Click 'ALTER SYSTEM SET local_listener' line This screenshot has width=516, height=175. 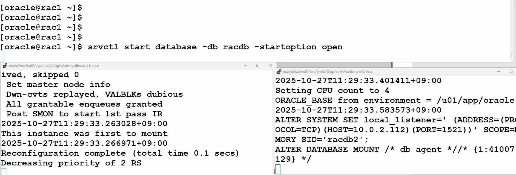point(395,120)
